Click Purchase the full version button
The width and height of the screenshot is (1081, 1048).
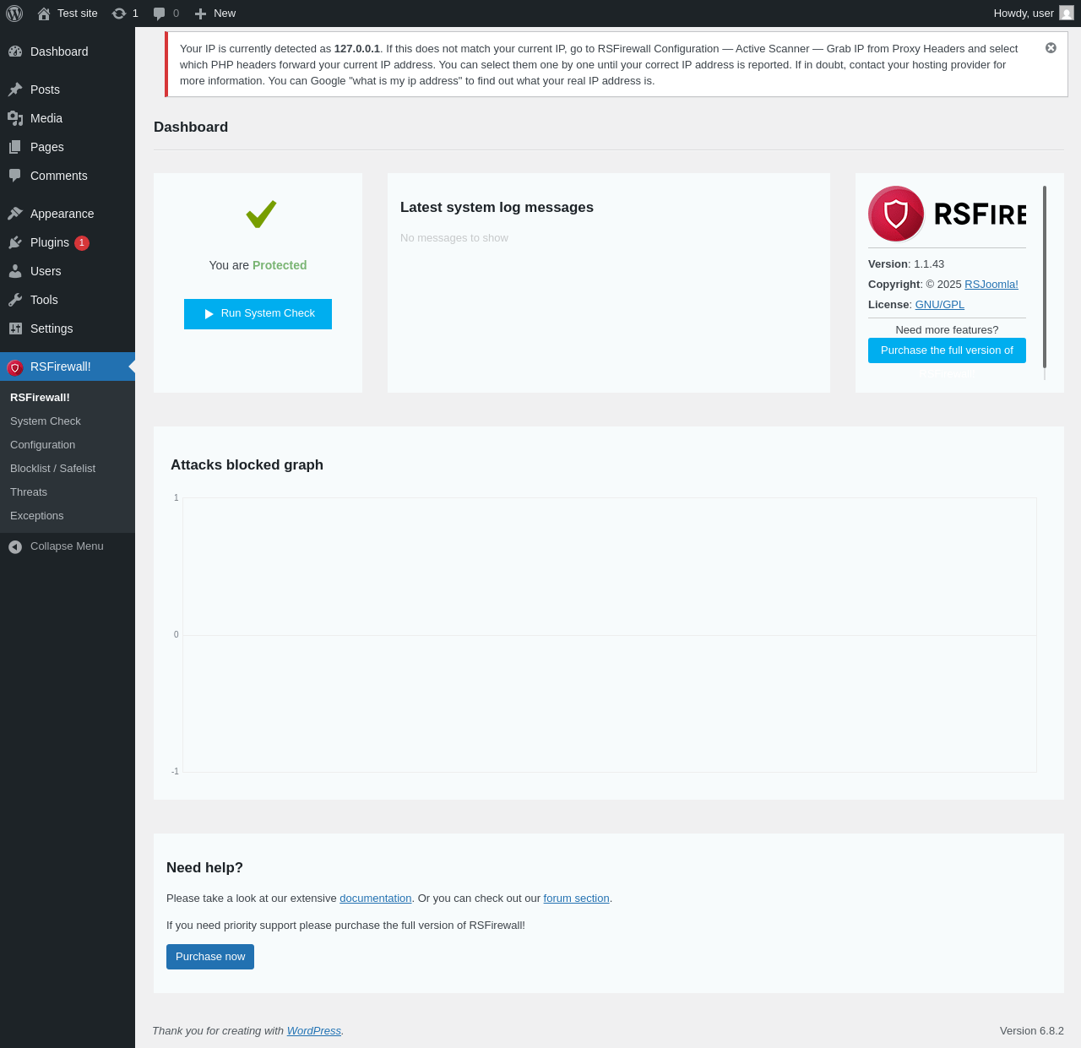point(947,350)
